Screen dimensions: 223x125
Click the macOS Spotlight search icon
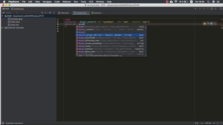point(208,2)
